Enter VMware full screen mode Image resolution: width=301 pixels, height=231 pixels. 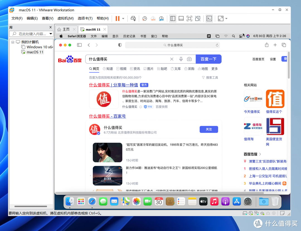(x=189, y=18)
